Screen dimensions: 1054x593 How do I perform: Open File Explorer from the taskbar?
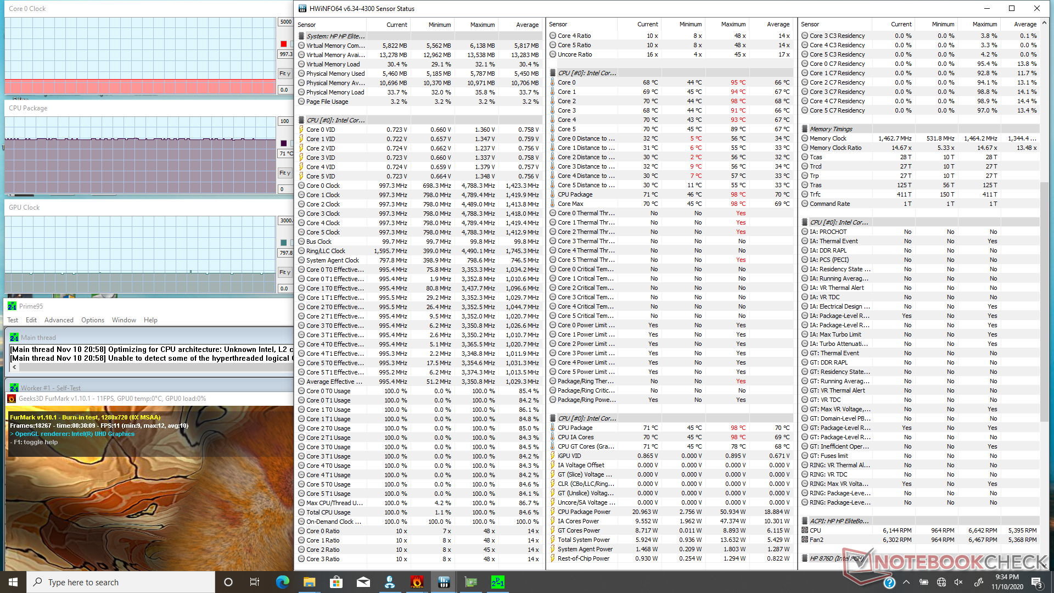click(x=309, y=582)
